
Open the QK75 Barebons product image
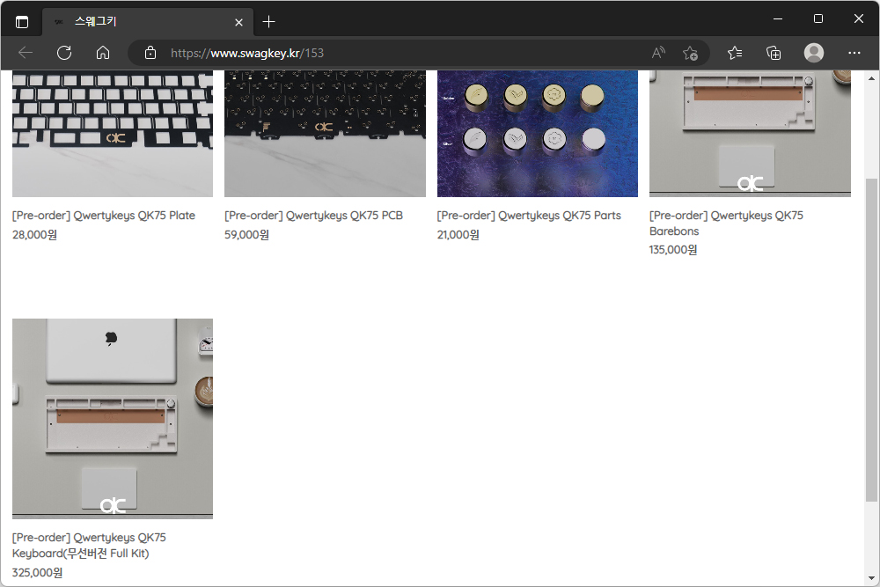coord(750,134)
